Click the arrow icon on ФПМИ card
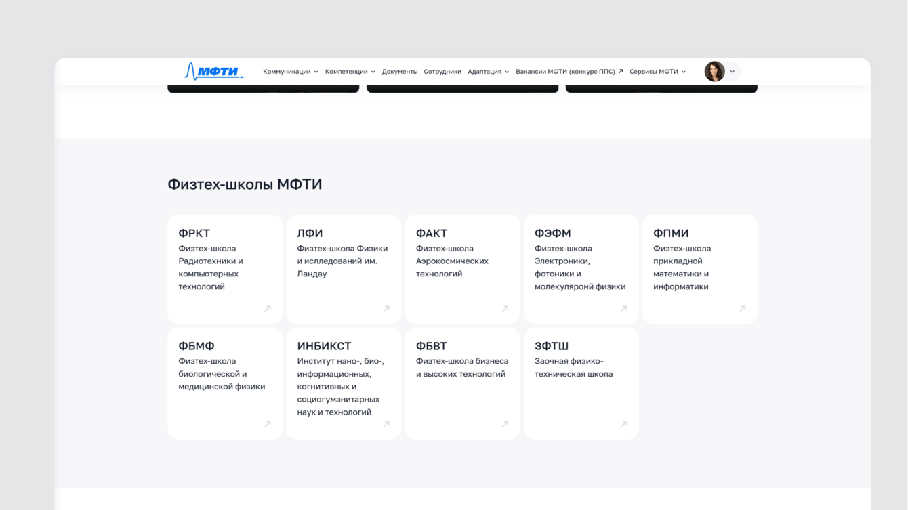 click(743, 309)
